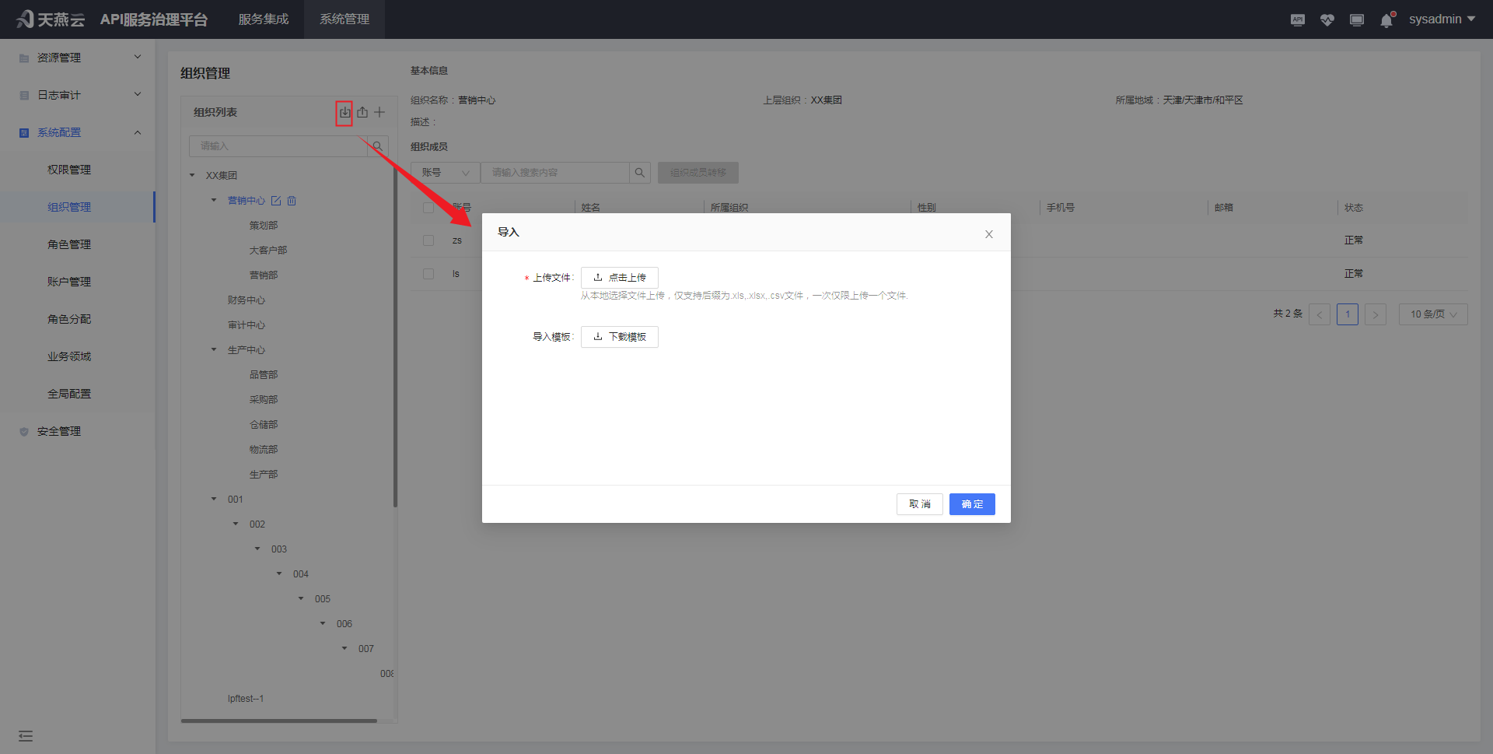Open the 账号 search type dropdown
This screenshot has width=1493, height=754.
pos(446,173)
